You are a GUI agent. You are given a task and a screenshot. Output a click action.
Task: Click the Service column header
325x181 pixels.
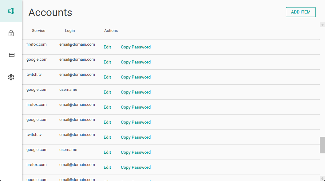[x=38, y=31]
